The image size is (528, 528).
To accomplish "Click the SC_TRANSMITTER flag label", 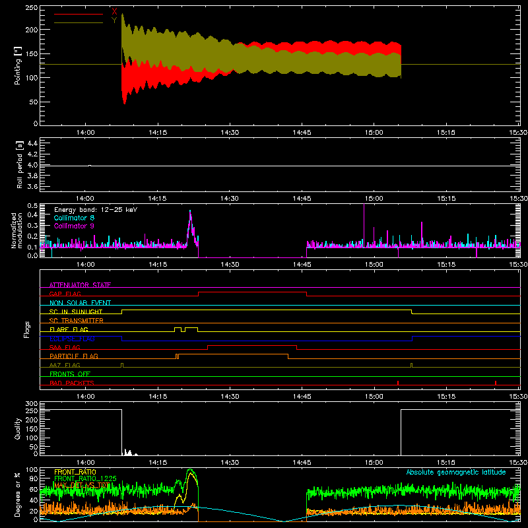I will pyautogui.click(x=77, y=320).
